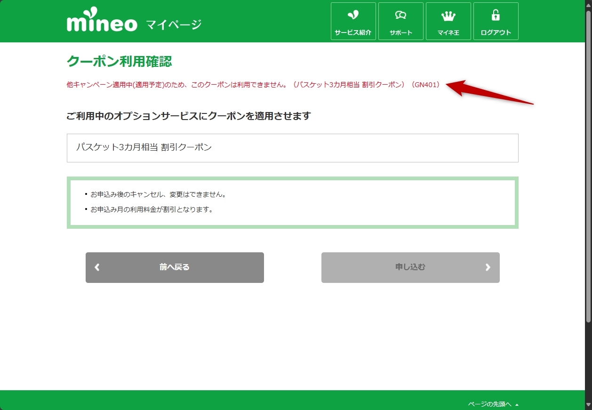Click the マイページ header text
The width and height of the screenshot is (592, 410).
click(x=173, y=24)
